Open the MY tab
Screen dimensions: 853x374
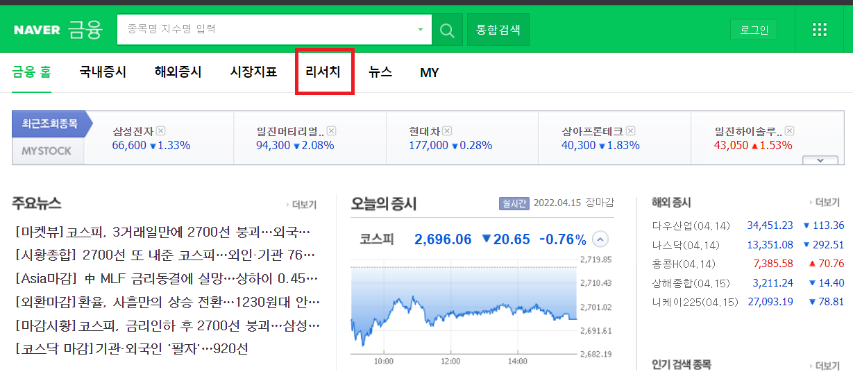pos(430,72)
